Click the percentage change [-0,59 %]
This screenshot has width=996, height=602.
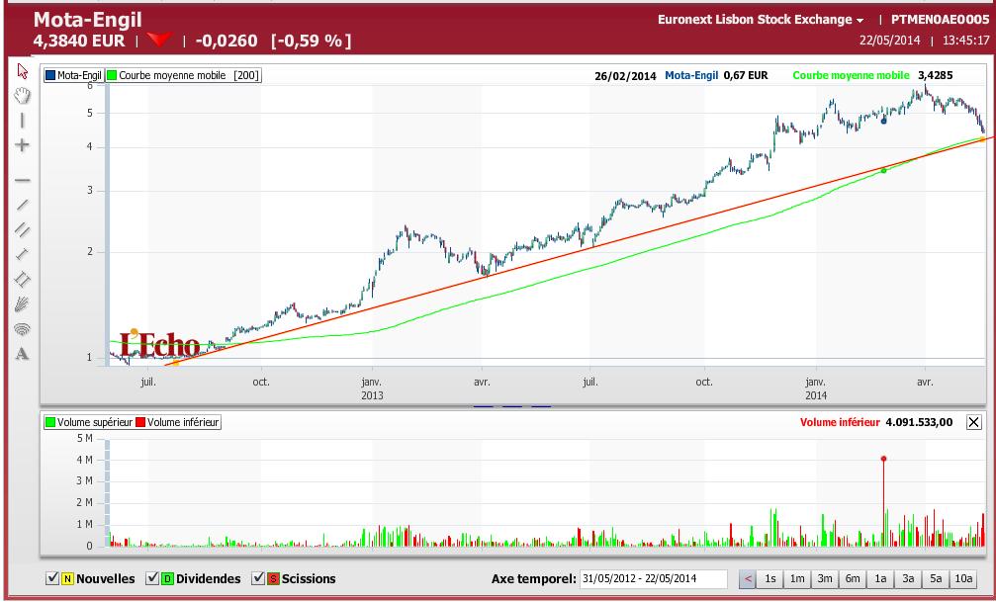point(311,42)
